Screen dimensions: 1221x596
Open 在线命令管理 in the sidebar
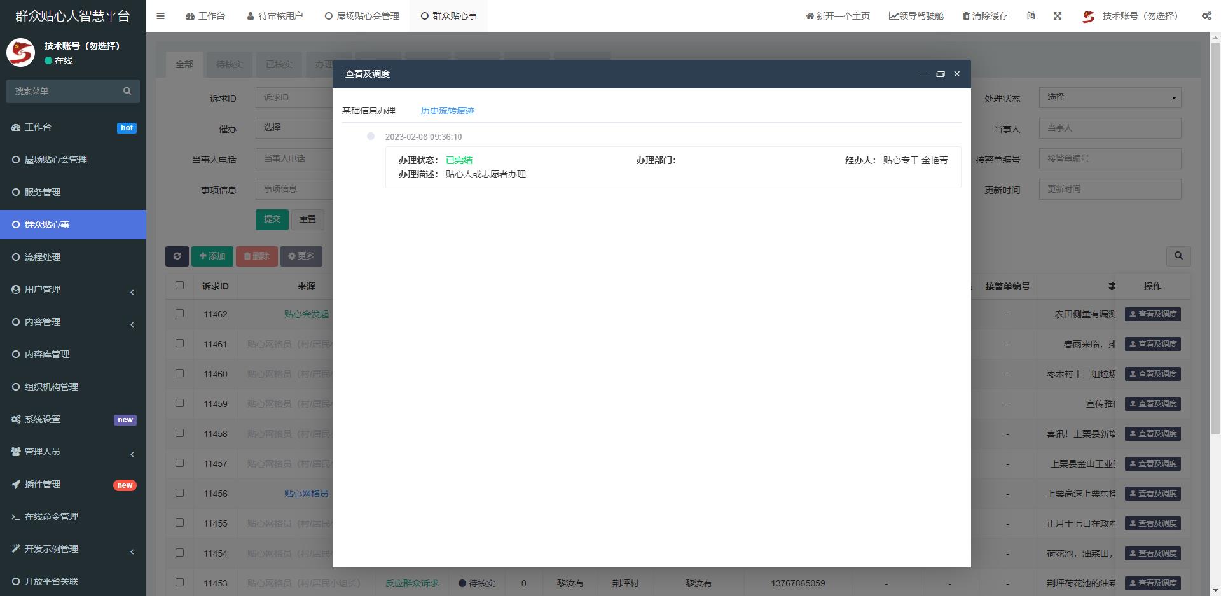coord(73,516)
